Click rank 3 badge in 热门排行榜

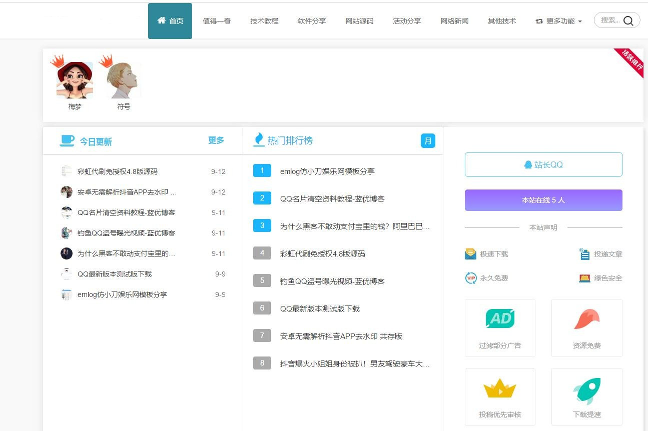coord(262,225)
